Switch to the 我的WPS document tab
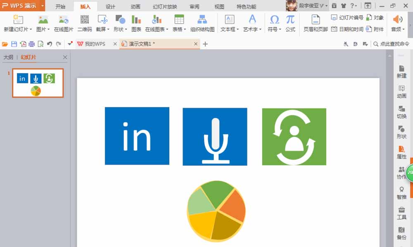 pos(95,44)
